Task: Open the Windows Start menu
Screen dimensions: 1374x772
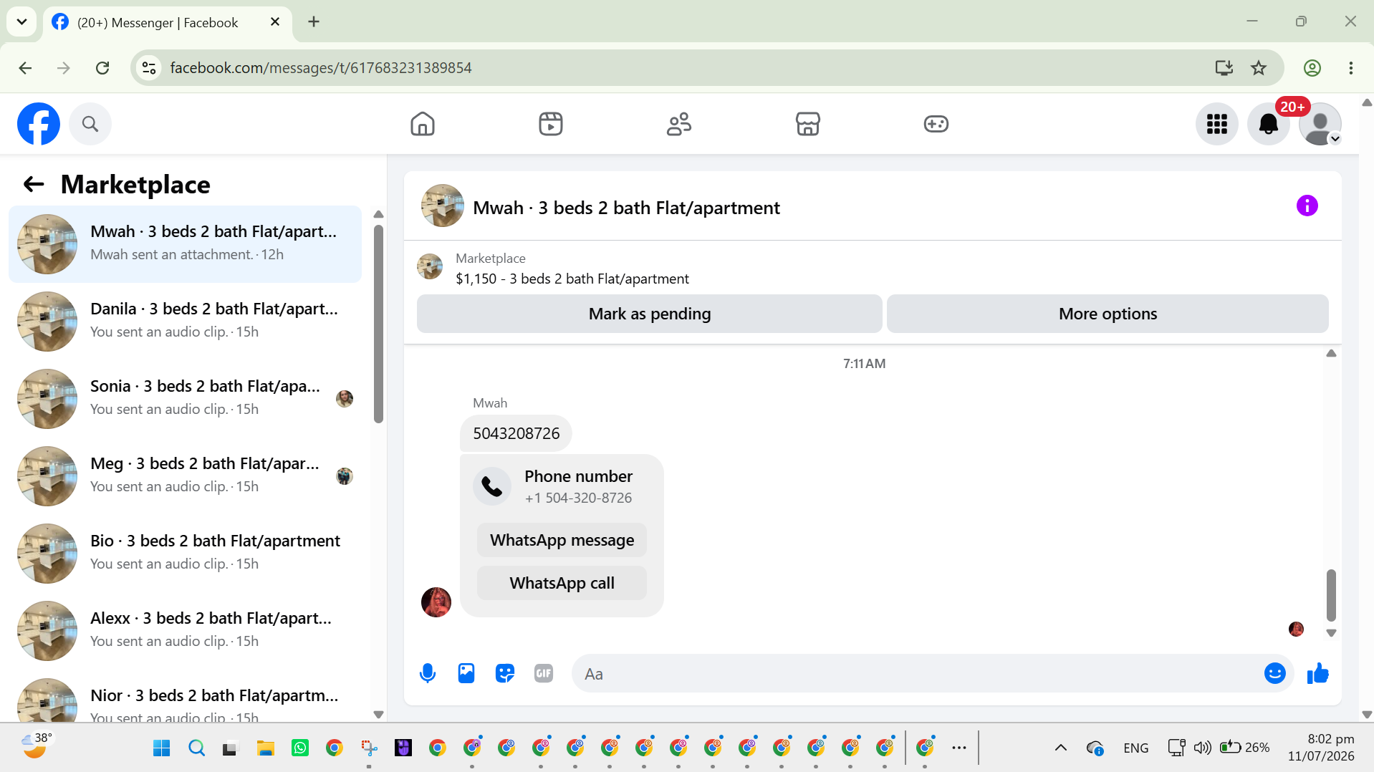Action: point(162,748)
